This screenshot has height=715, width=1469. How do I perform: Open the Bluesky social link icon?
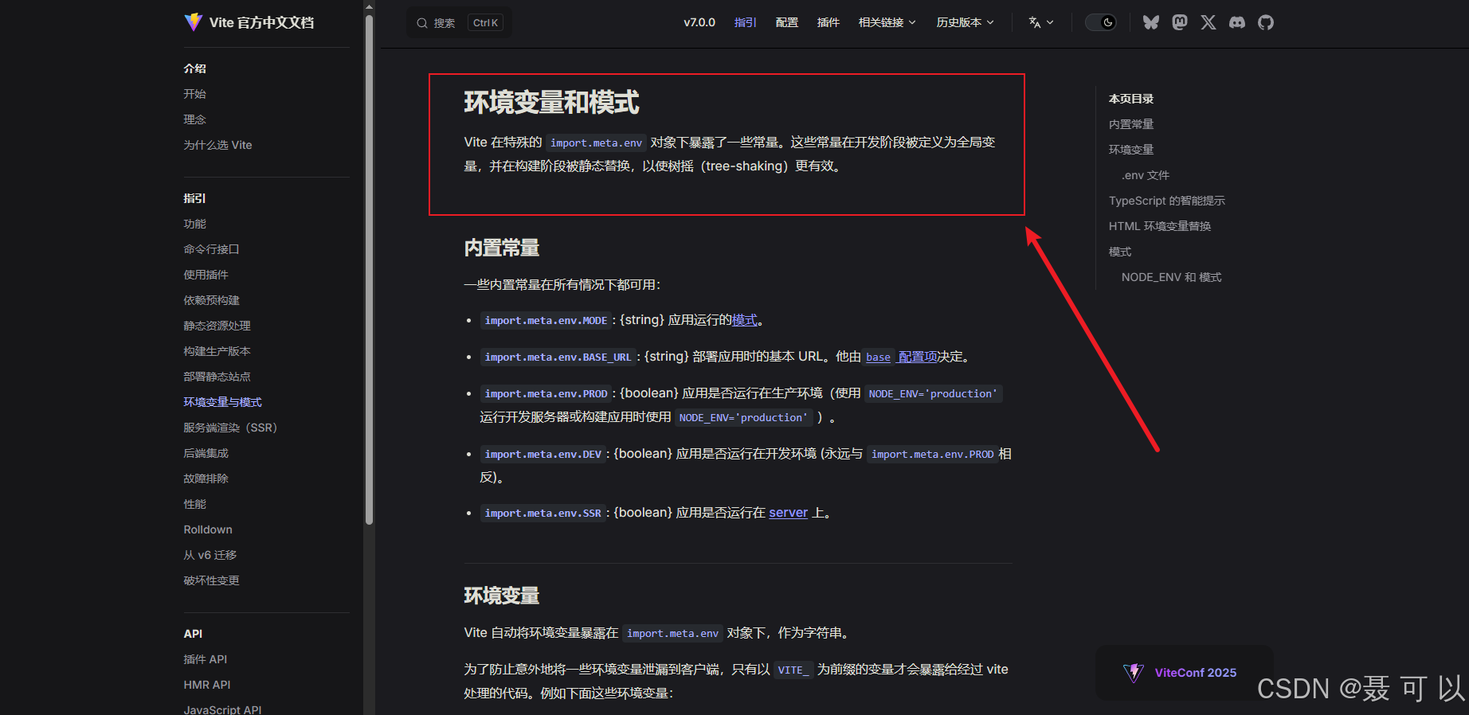pyautogui.click(x=1151, y=22)
